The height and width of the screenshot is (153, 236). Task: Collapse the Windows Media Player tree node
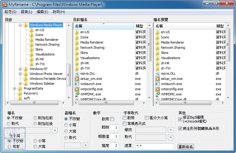pos(20,25)
